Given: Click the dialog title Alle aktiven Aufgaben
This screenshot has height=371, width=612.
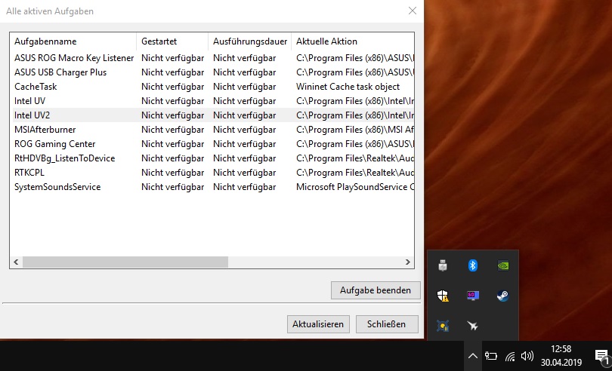Looking at the screenshot, I should pos(50,11).
